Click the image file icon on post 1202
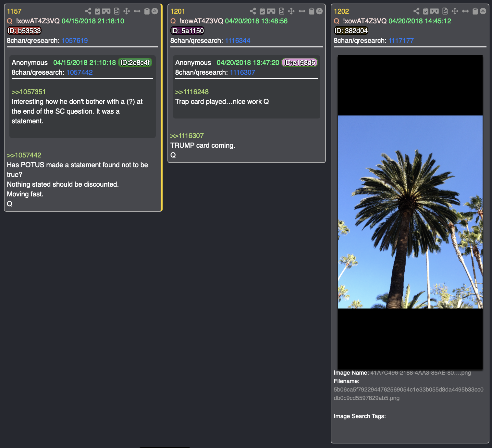This screenshot has height=448, width=492. (445, 11)
